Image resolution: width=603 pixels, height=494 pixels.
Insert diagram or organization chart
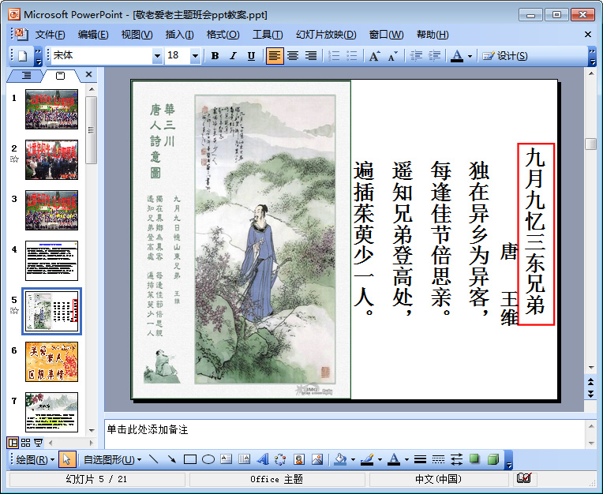tap(280, 459)
